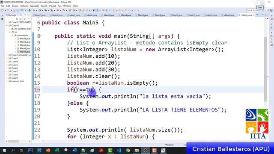Image resolution: width=274 pixels, height=154 pixels.
Task: Click the Windows Start button
Action: click(x=4, y=150)
